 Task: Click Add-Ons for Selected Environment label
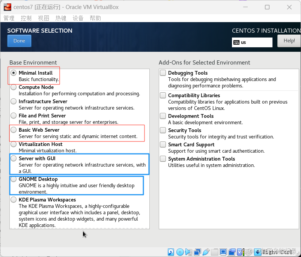pos(204,63)
